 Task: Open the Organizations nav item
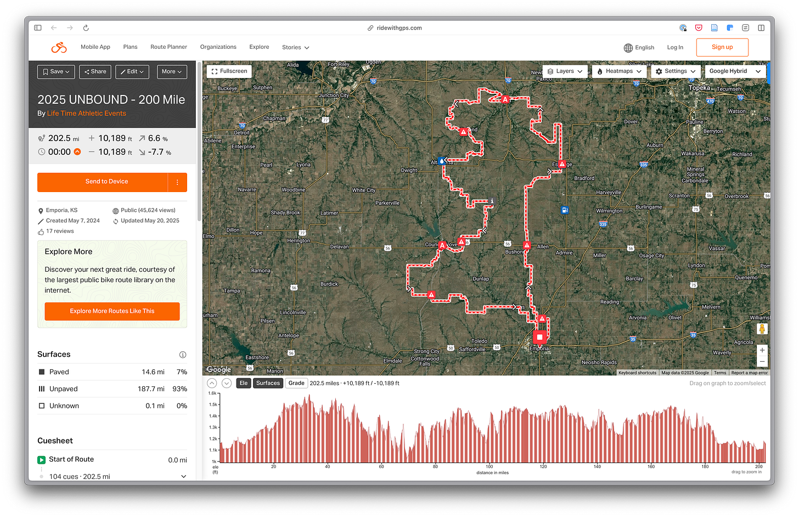click(x=218, y=47)
